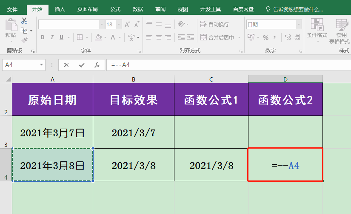
Task: Increase font size with large A icon
Action: tap(127, 24)
